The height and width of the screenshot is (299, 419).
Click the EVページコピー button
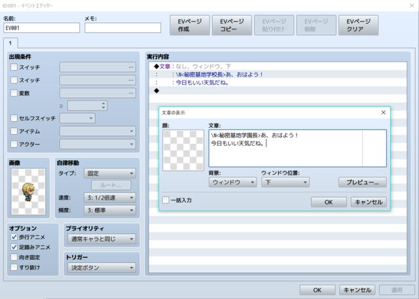click(232, 25)
